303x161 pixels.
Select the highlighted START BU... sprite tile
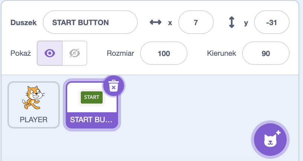tap(92, 105)
